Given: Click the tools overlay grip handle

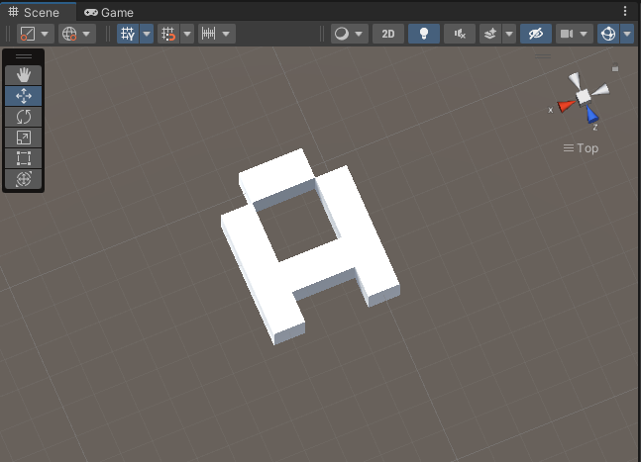Looking at the screenshot, I should (24, 56).
